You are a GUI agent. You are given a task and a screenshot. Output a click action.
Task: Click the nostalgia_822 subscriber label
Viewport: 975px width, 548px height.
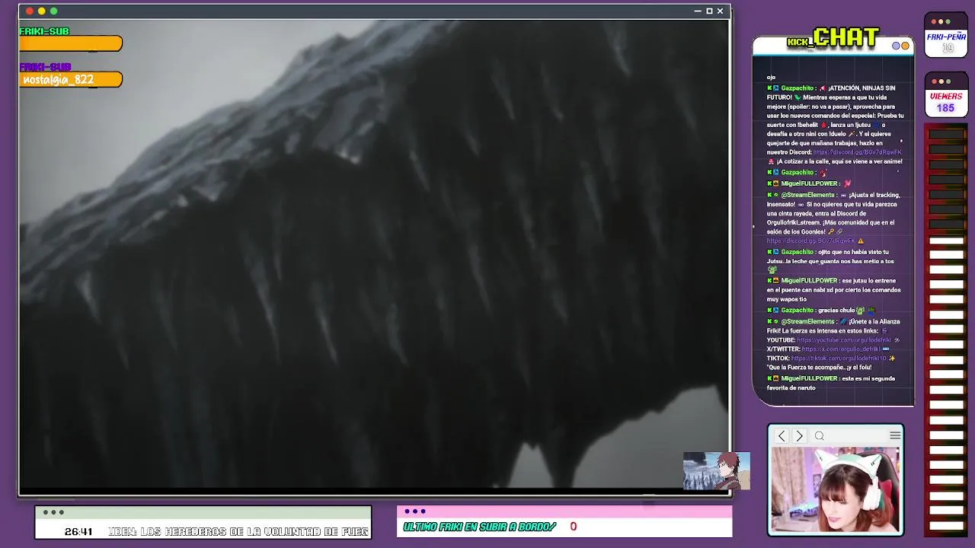(x=58, y=80)
